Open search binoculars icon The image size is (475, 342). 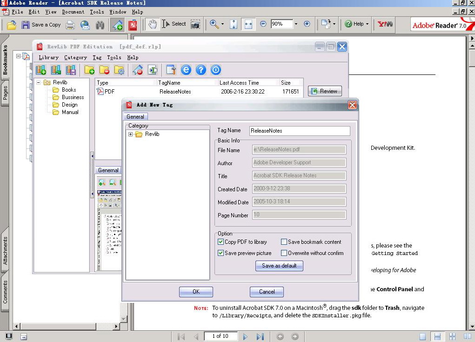(x=100, y=25)
